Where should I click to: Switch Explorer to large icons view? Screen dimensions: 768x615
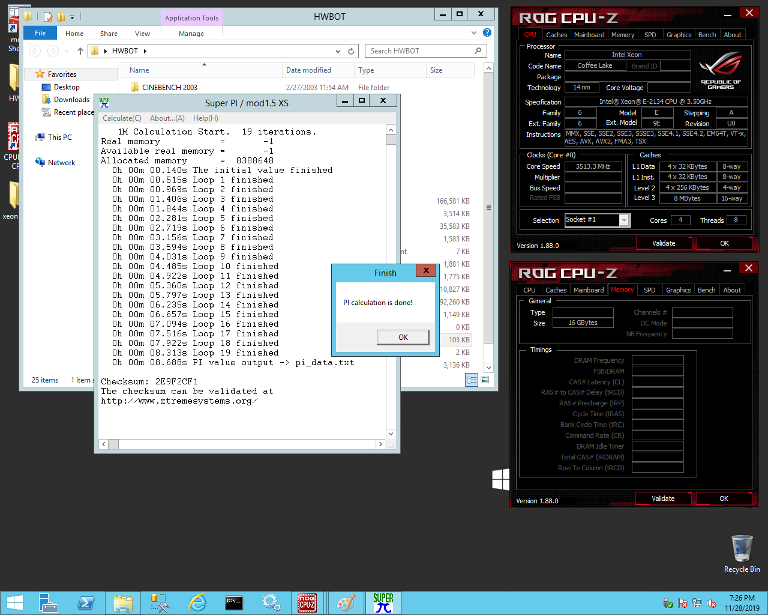click(x=485, y=380)
